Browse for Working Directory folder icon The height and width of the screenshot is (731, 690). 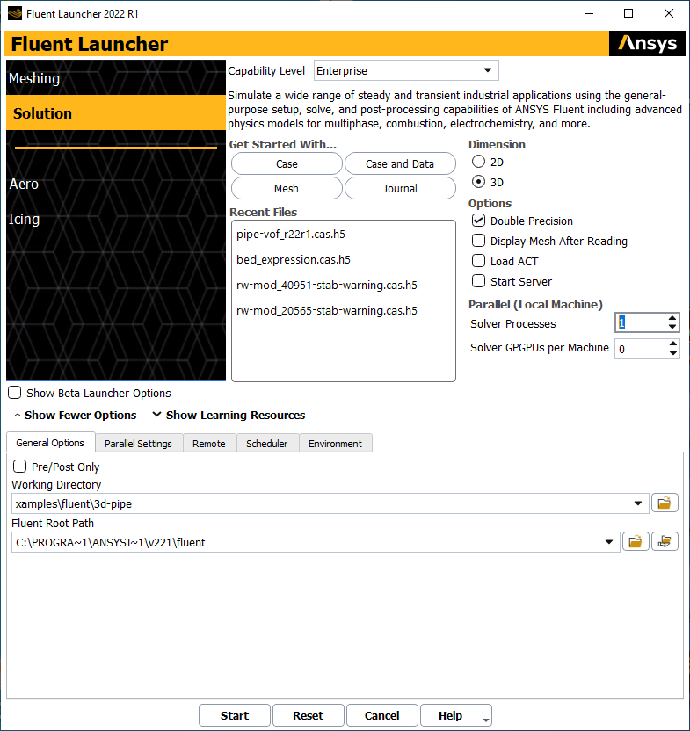665,503
